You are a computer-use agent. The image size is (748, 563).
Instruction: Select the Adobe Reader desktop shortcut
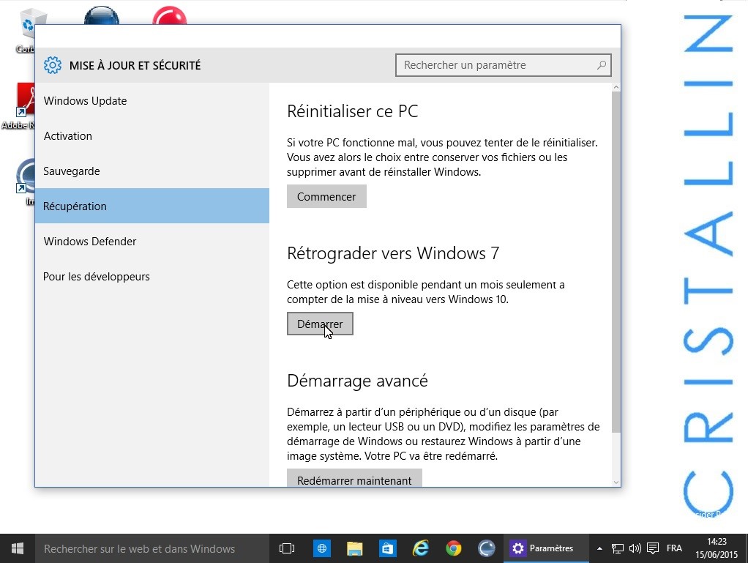click(x=19, y=106)
